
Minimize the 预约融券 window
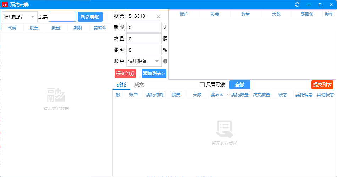tap(309, 5)
